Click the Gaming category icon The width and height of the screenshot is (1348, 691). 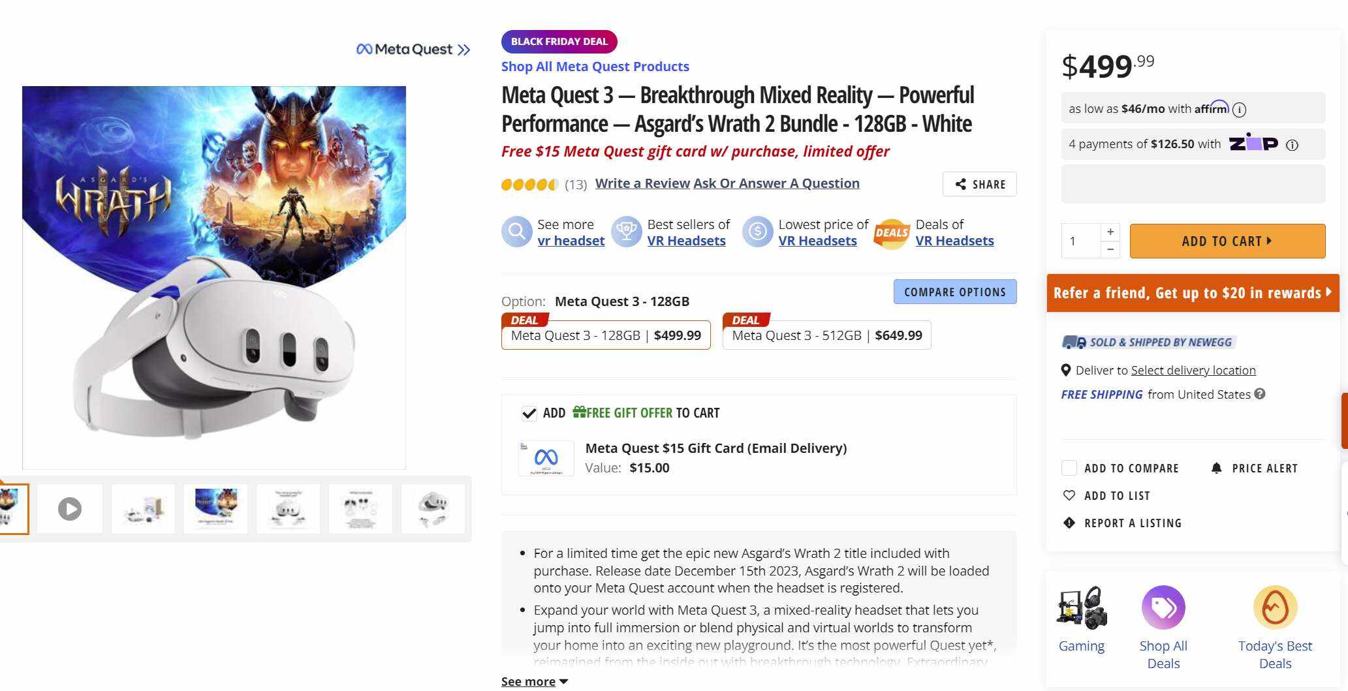coord(1082,607)
